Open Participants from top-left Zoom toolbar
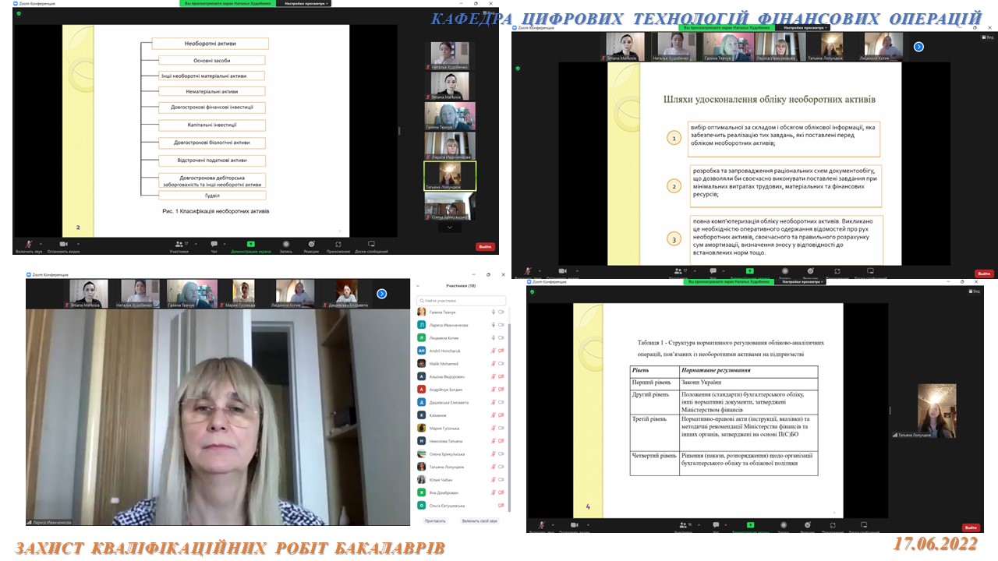 [179, 244]
